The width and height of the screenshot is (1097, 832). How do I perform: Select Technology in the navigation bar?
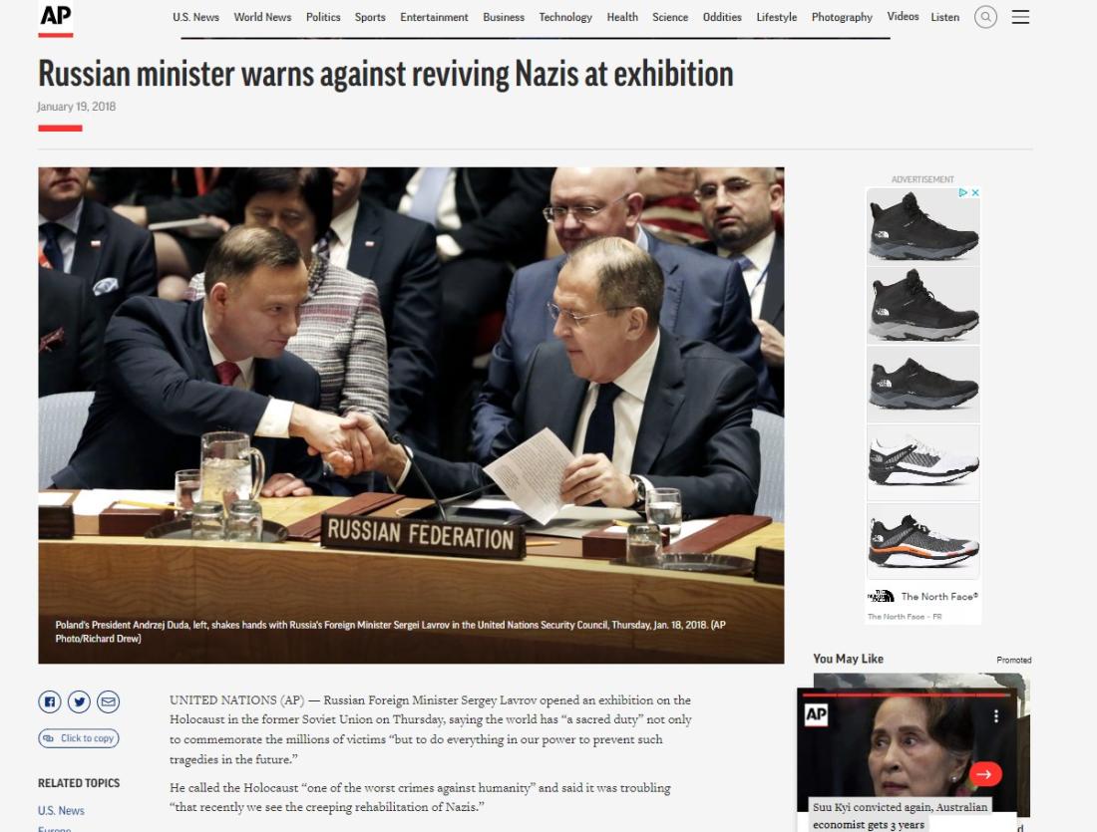[565, 17]
